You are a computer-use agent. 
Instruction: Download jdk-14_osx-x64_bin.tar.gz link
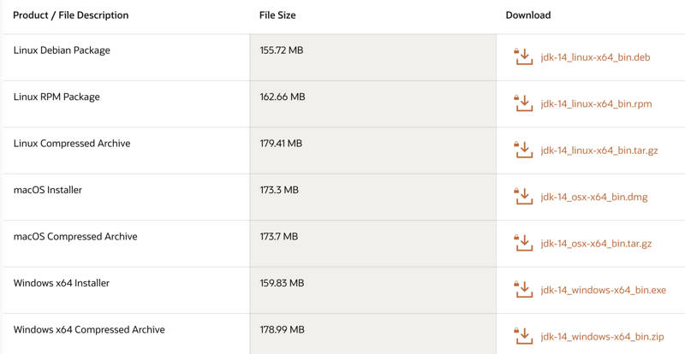(596, 244)
